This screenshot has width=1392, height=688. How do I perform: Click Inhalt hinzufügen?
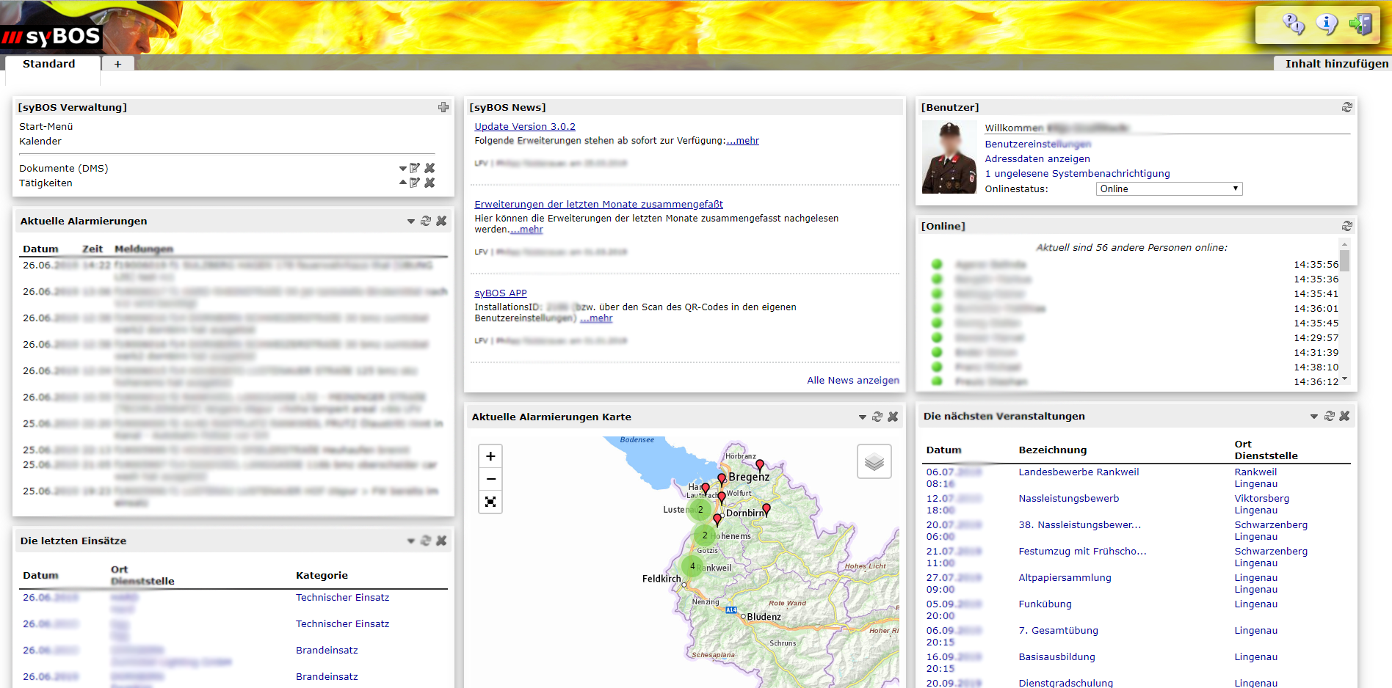tap(1337, 64)
